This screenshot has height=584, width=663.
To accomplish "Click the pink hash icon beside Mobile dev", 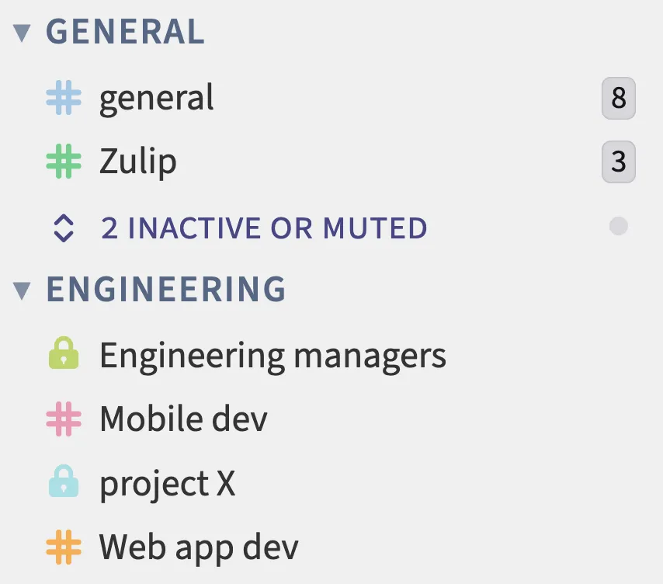I will [64, 419].
